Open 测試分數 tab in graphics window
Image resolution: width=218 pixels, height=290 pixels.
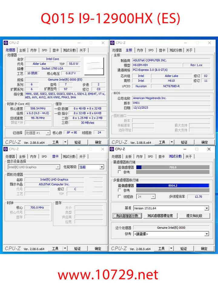69,156
